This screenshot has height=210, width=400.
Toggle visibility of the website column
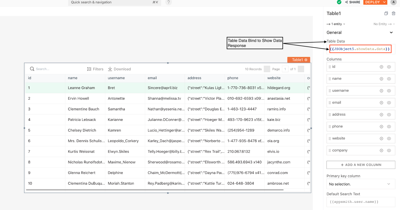389,139
